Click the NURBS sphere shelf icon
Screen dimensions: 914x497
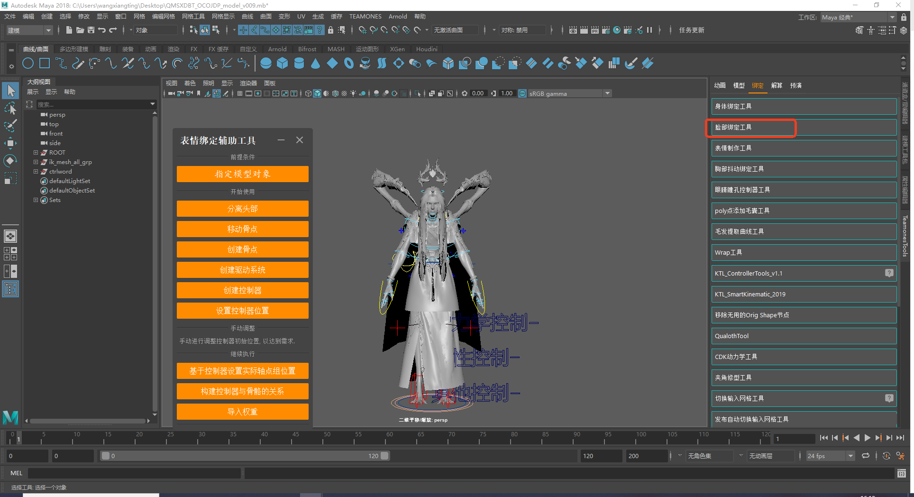click(266, 63)
